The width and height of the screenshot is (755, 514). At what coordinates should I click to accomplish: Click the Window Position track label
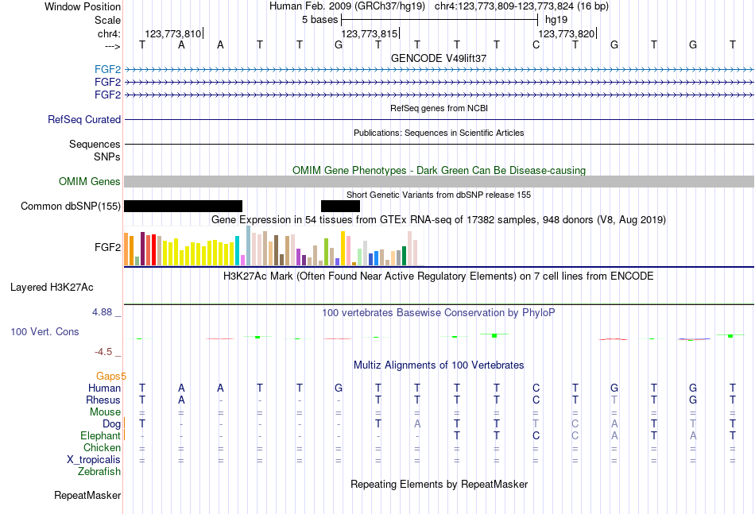tap(83, 6)
